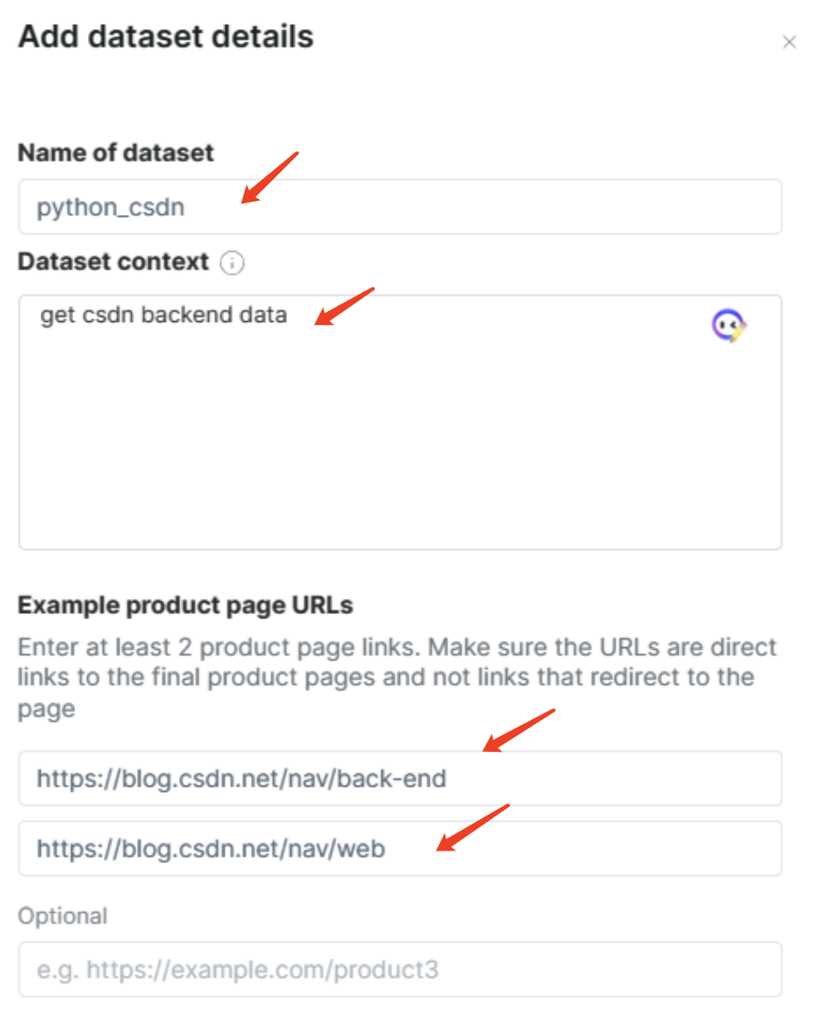
Task: Click the 'Example product page URLs' heading
Action: click(x=185, y=605)
